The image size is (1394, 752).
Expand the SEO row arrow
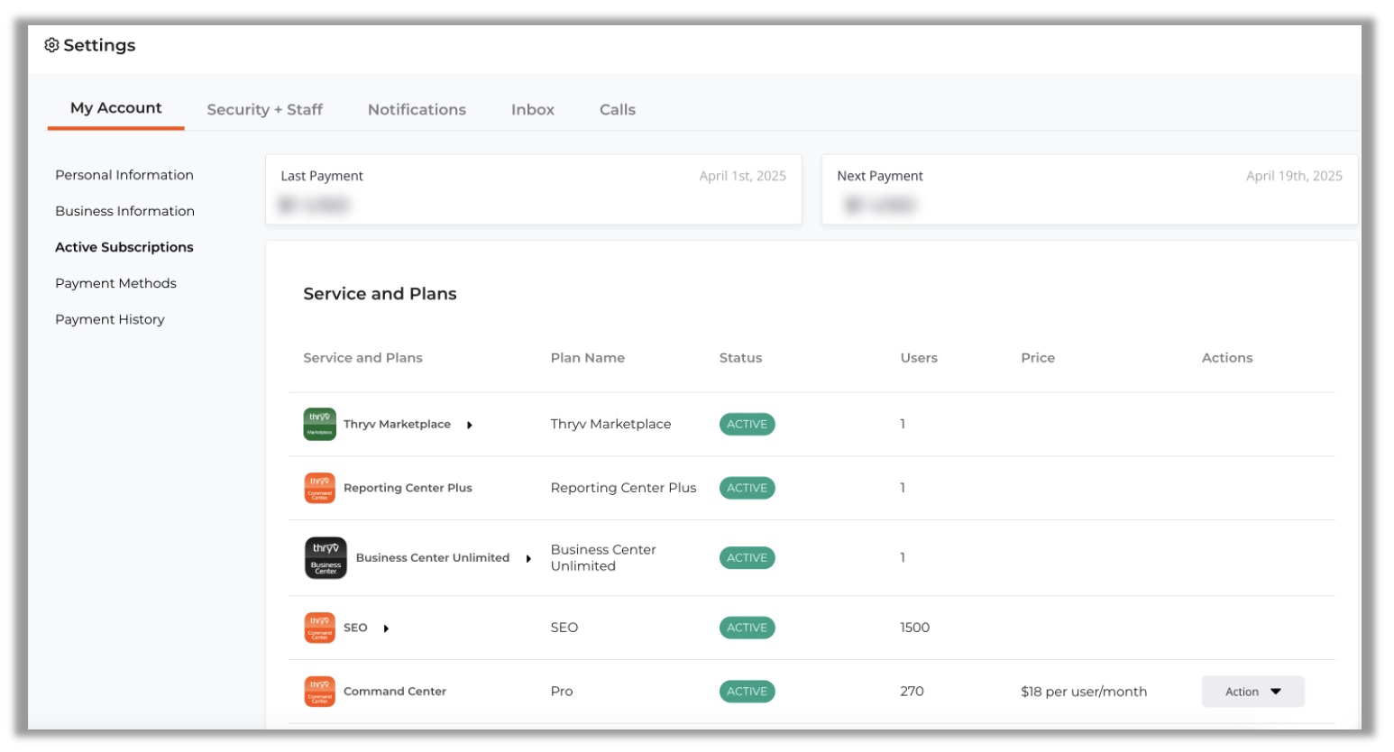pyautogui.click(x=386, y=628)
